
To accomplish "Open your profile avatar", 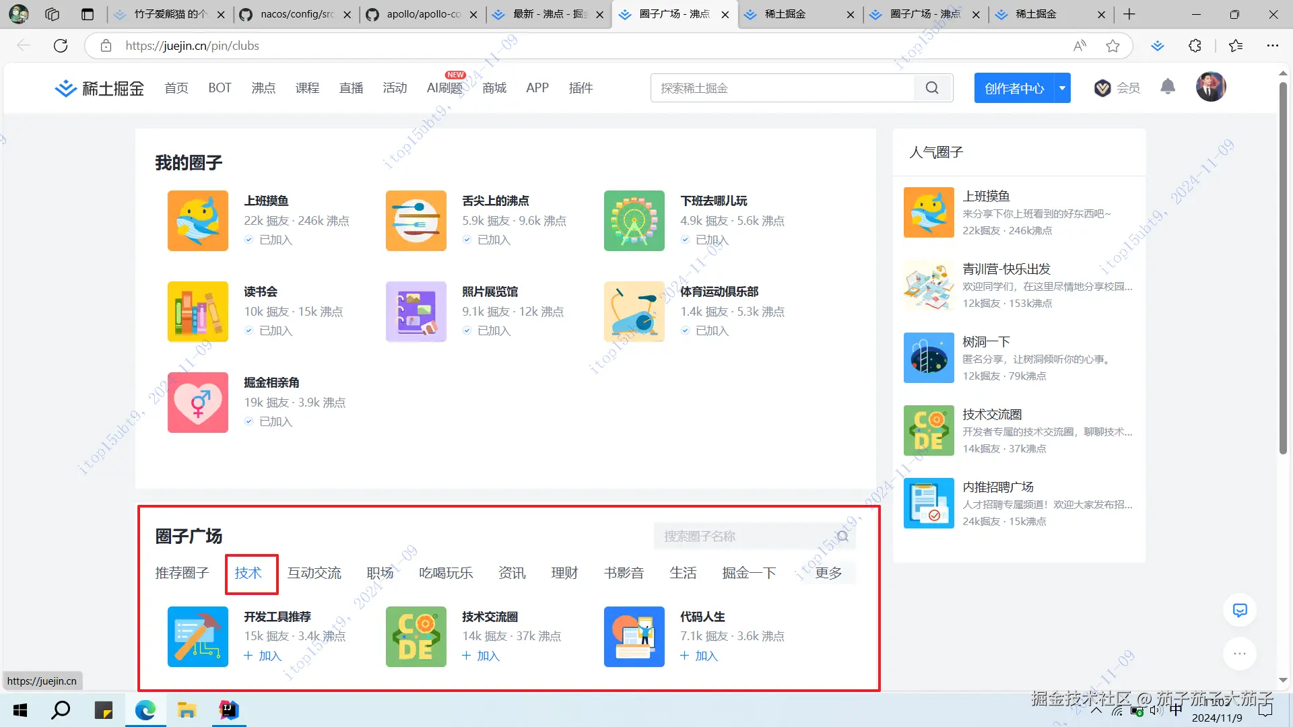I will pyautogui.click(x=1210, y=86).
